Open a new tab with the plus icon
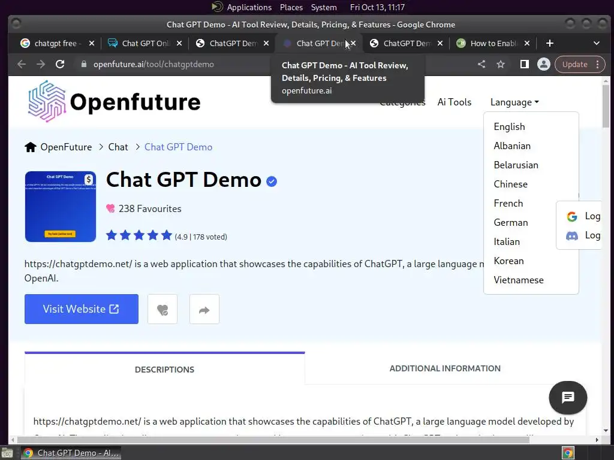 550,43
